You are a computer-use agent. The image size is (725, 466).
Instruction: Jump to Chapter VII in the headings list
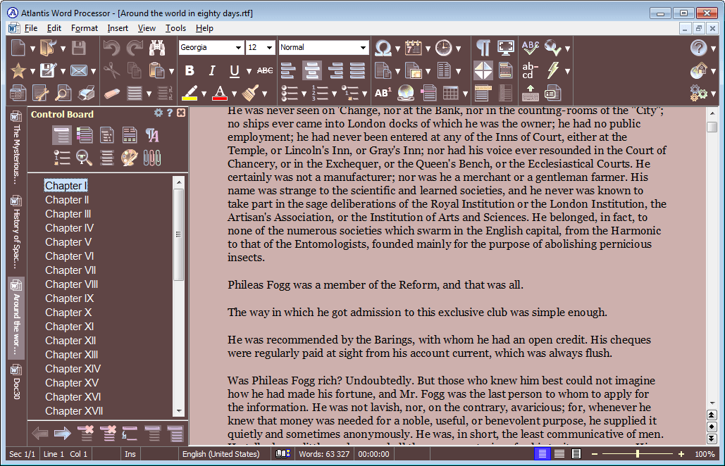tap(70, 270)
